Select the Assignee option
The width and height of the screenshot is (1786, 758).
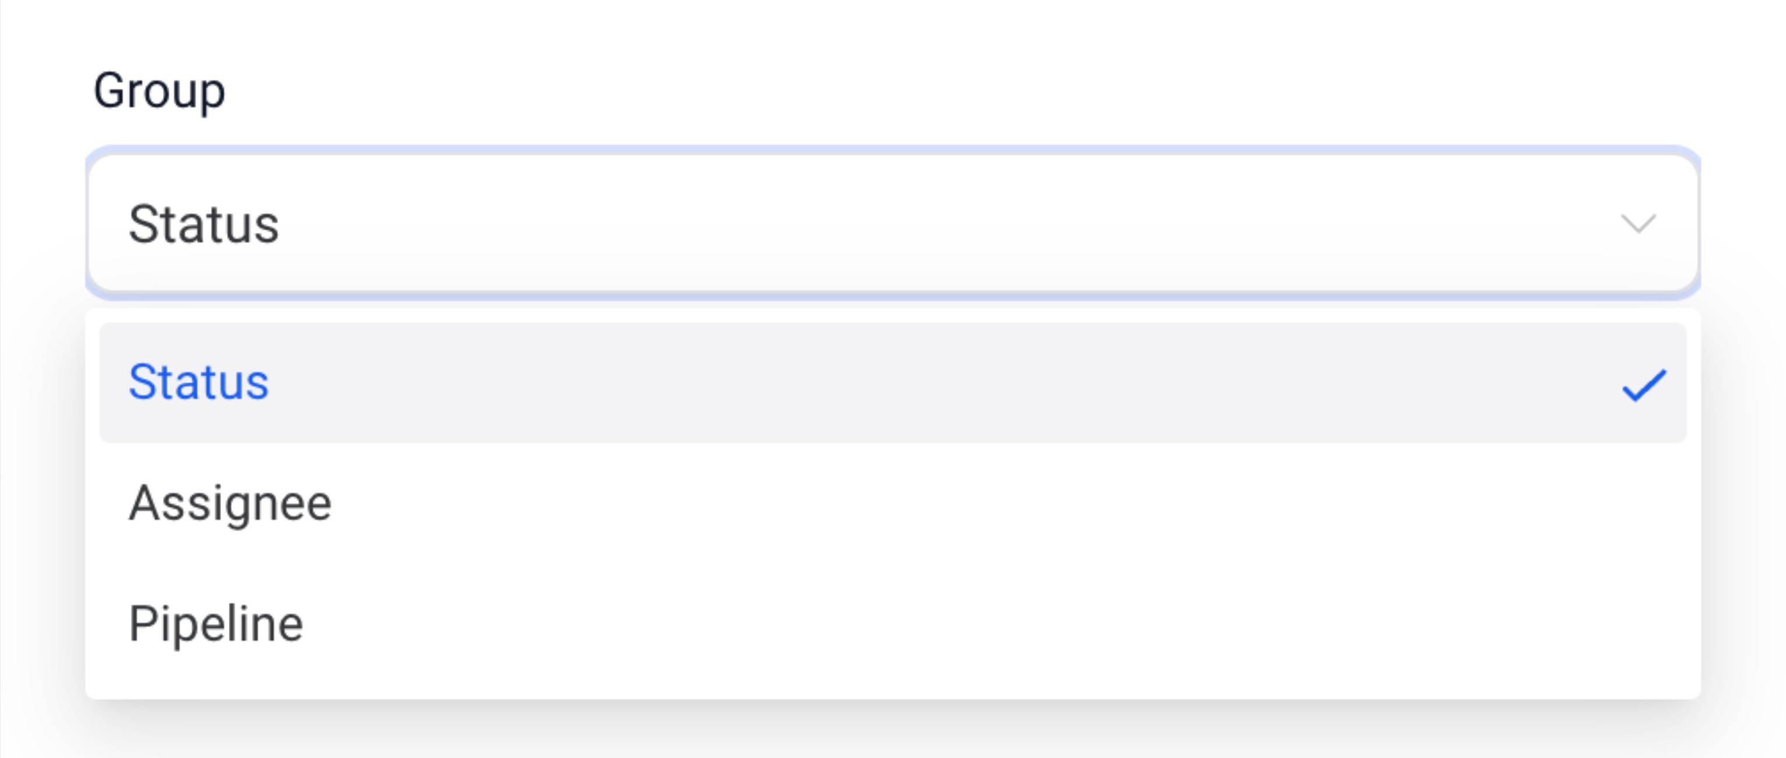893,503
